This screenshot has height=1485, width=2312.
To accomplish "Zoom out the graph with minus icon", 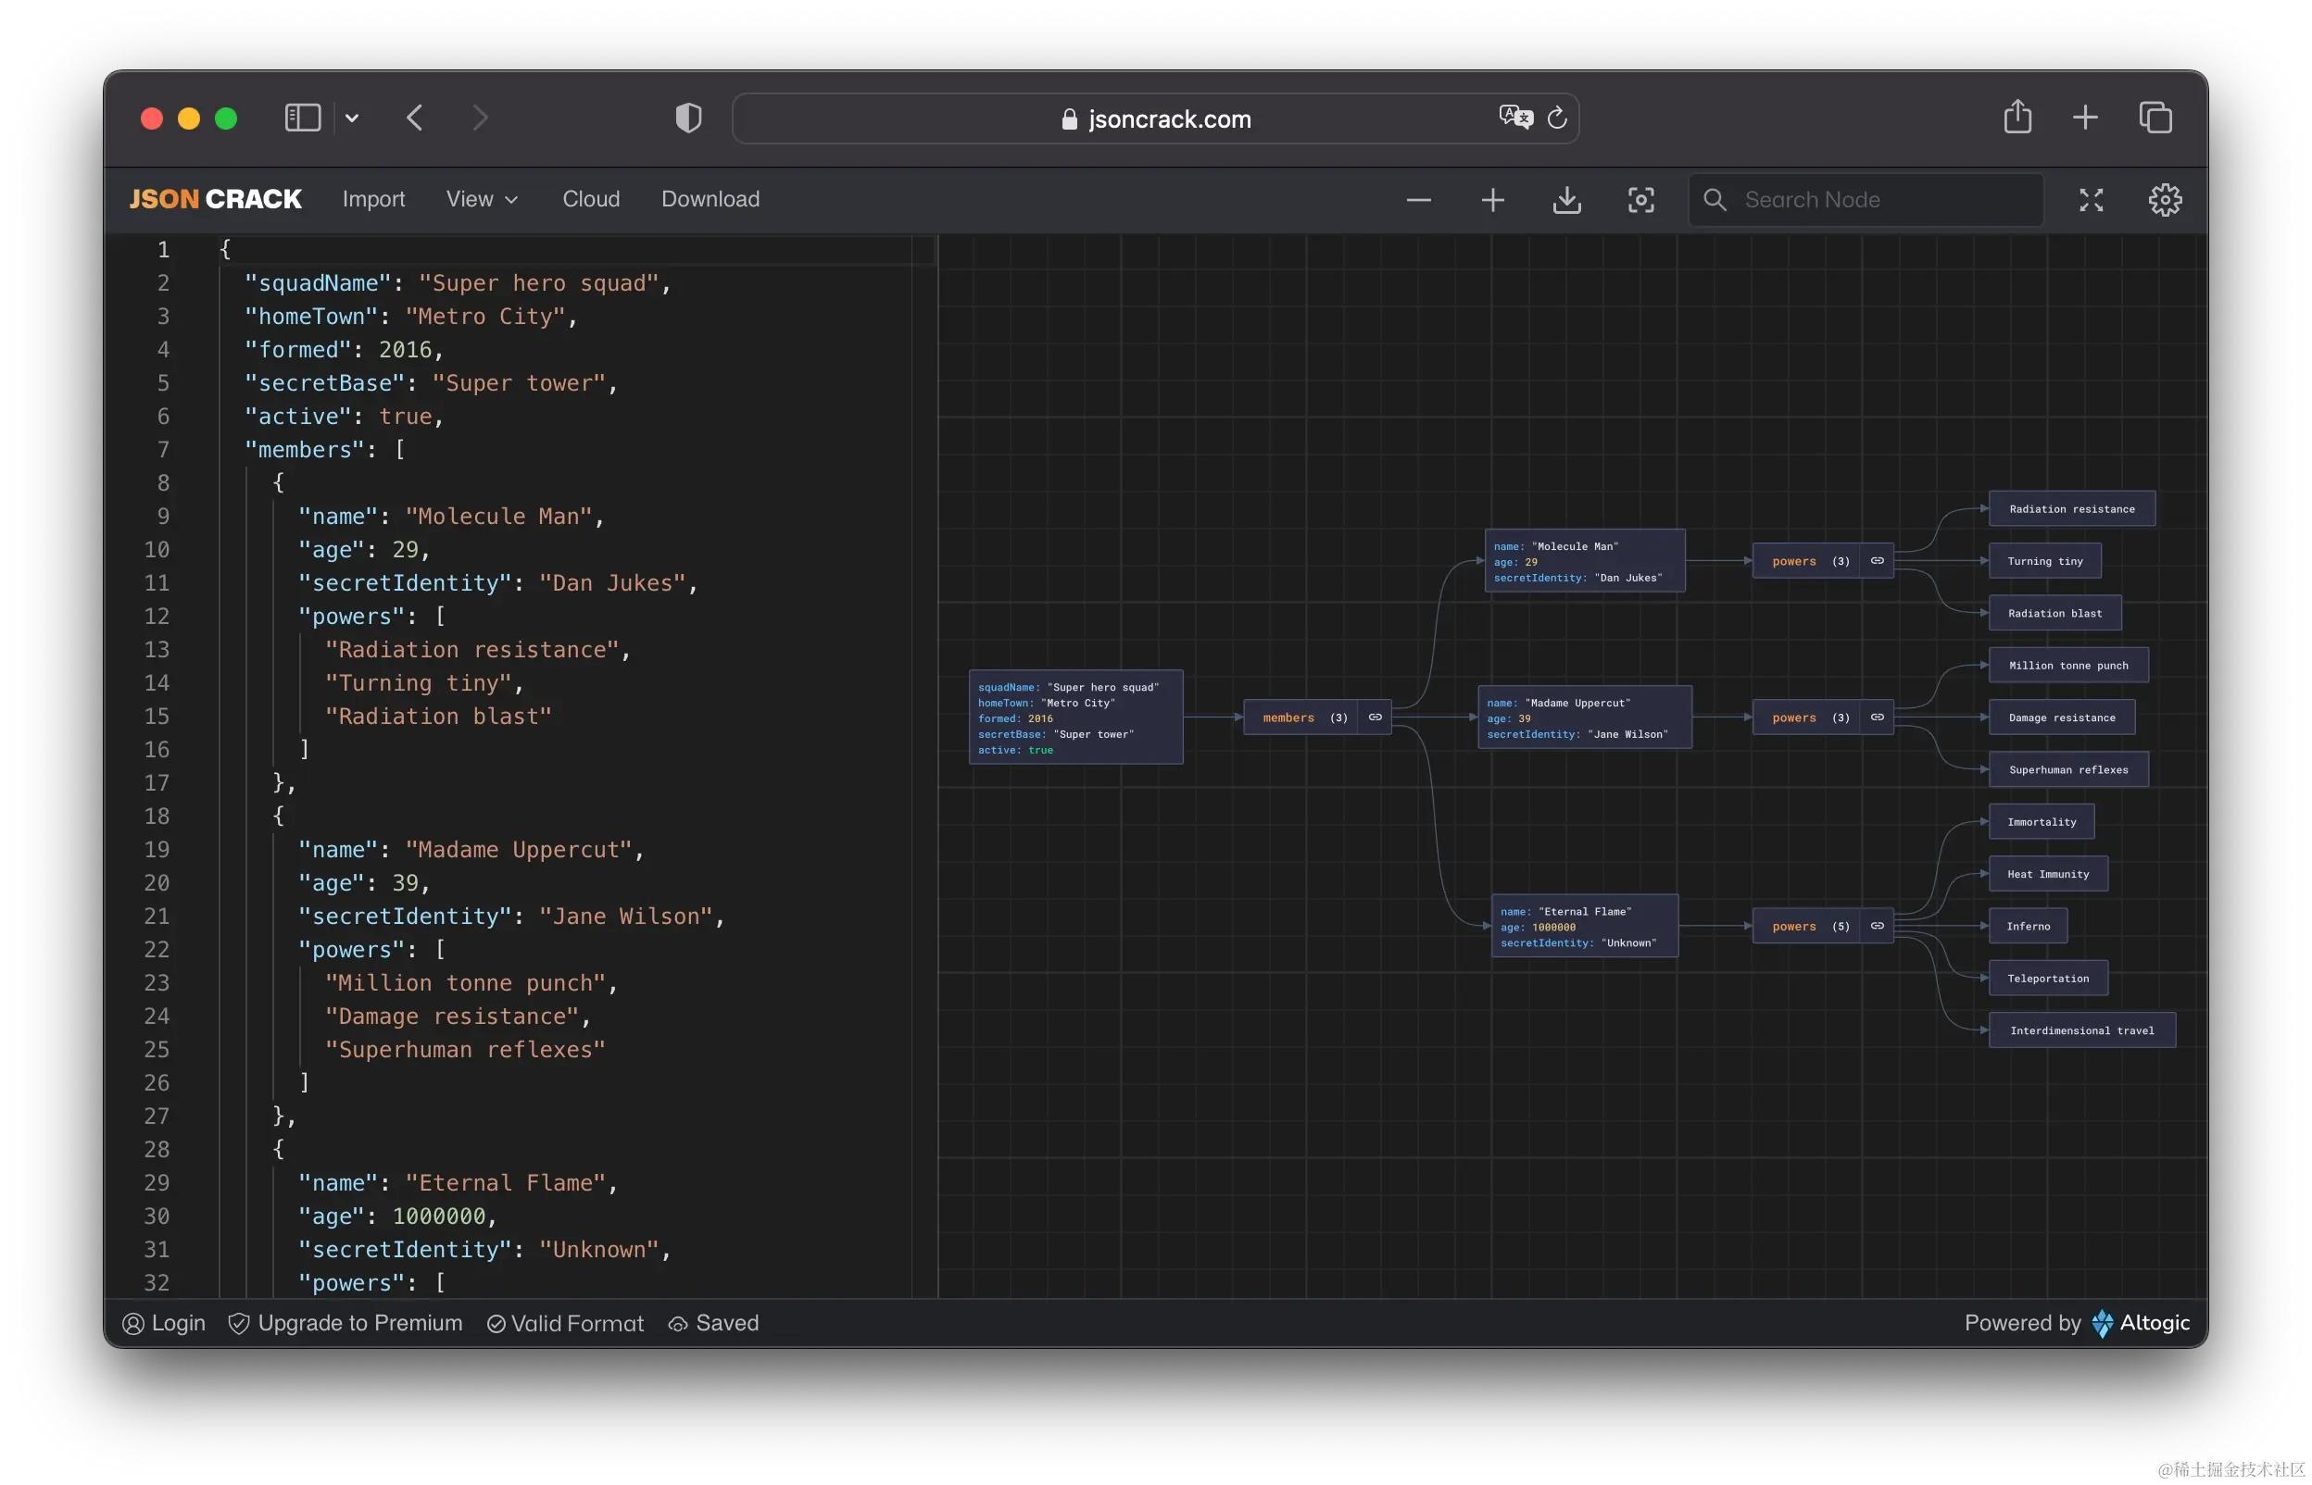I will click(1418, 200).
